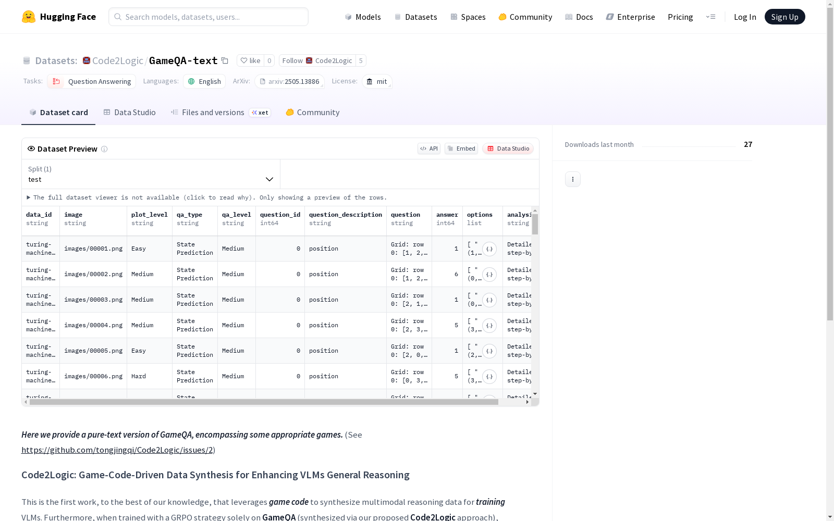Open the GameQA-text dataset title link
Viewport: 834px width, 521px height.
183,60
